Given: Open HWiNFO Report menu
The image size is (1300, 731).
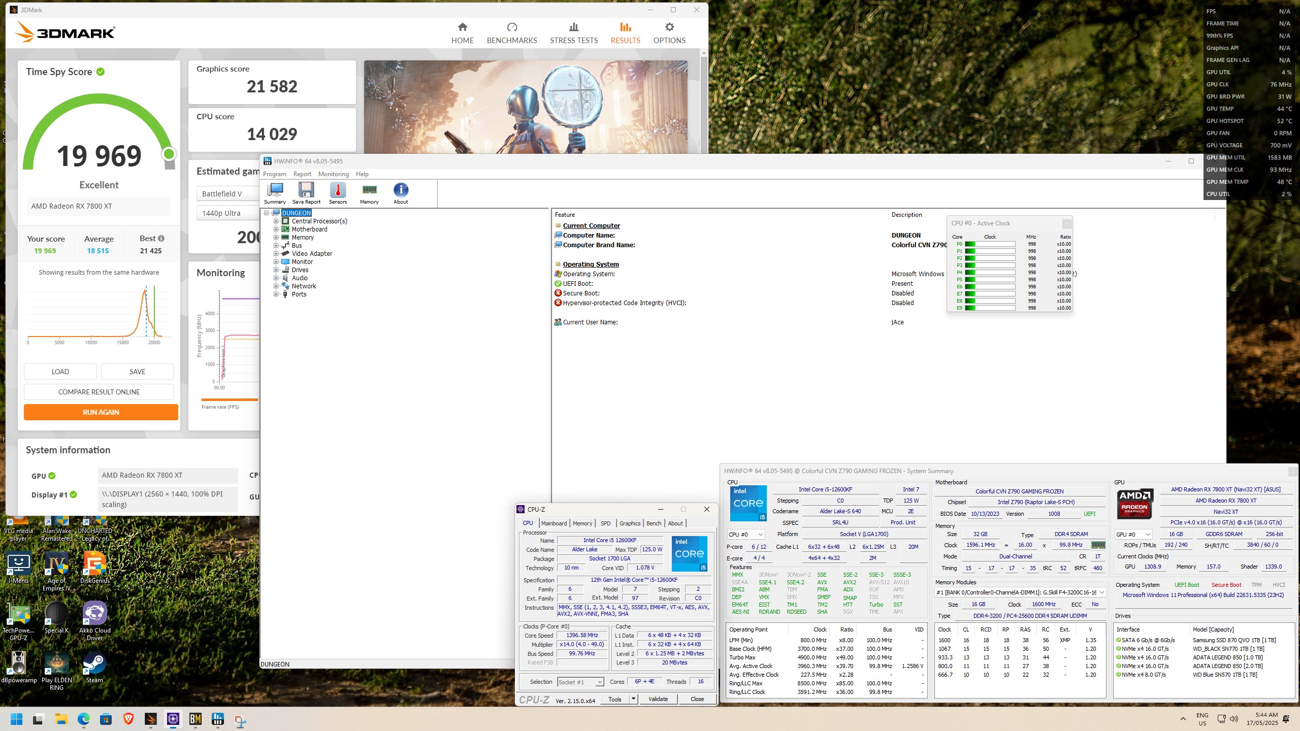Looking at the screenshot, I should (x=302, y=174).
